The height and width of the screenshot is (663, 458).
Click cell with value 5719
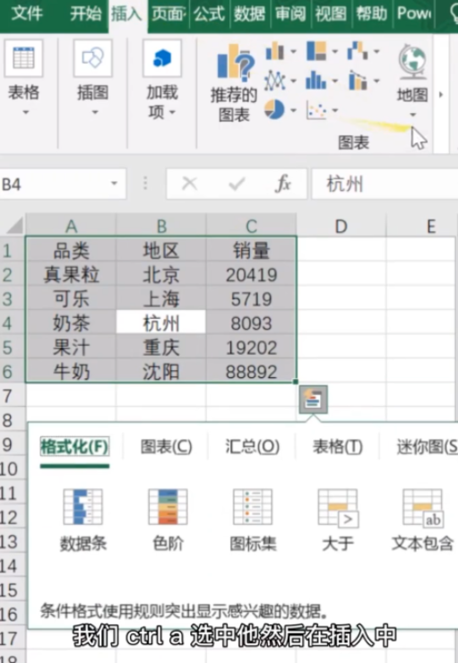[x=251, y=299]
